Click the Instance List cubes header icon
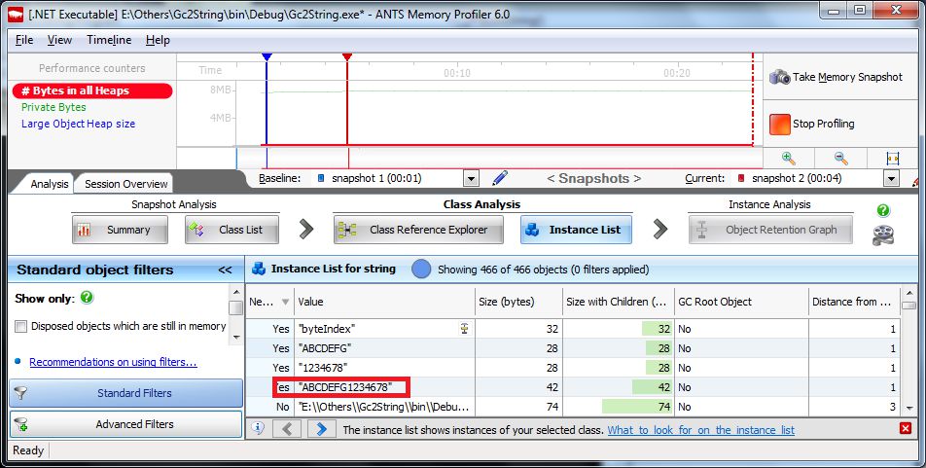This screenshot has width=926, height=468. tap(258, 269)
